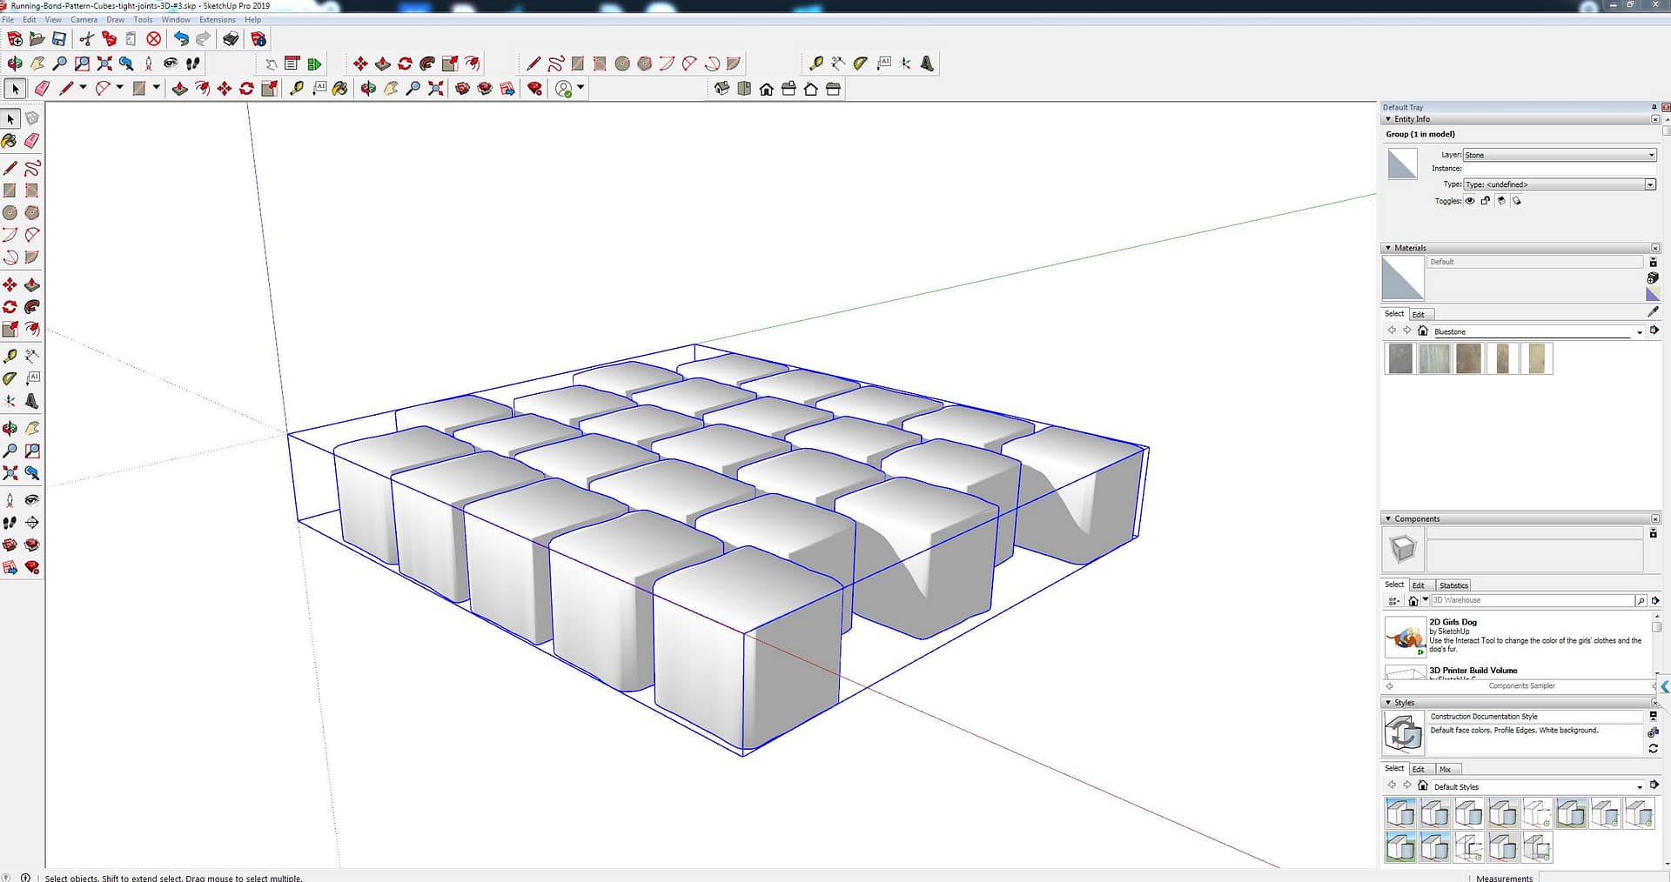Click the Save file icon in top toolbar
1671x882 pixels.
(59, 39)
